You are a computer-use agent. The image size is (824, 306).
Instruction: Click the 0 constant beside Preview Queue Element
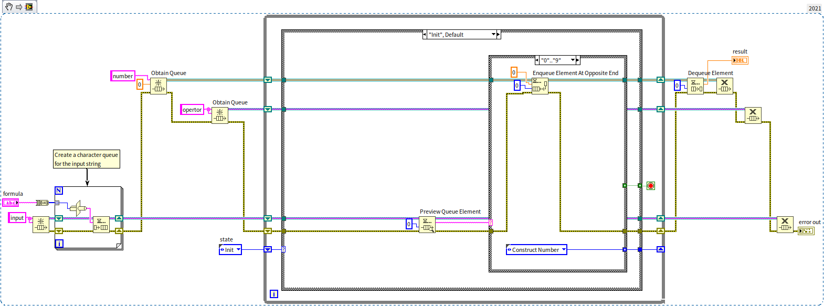point(409,224)
